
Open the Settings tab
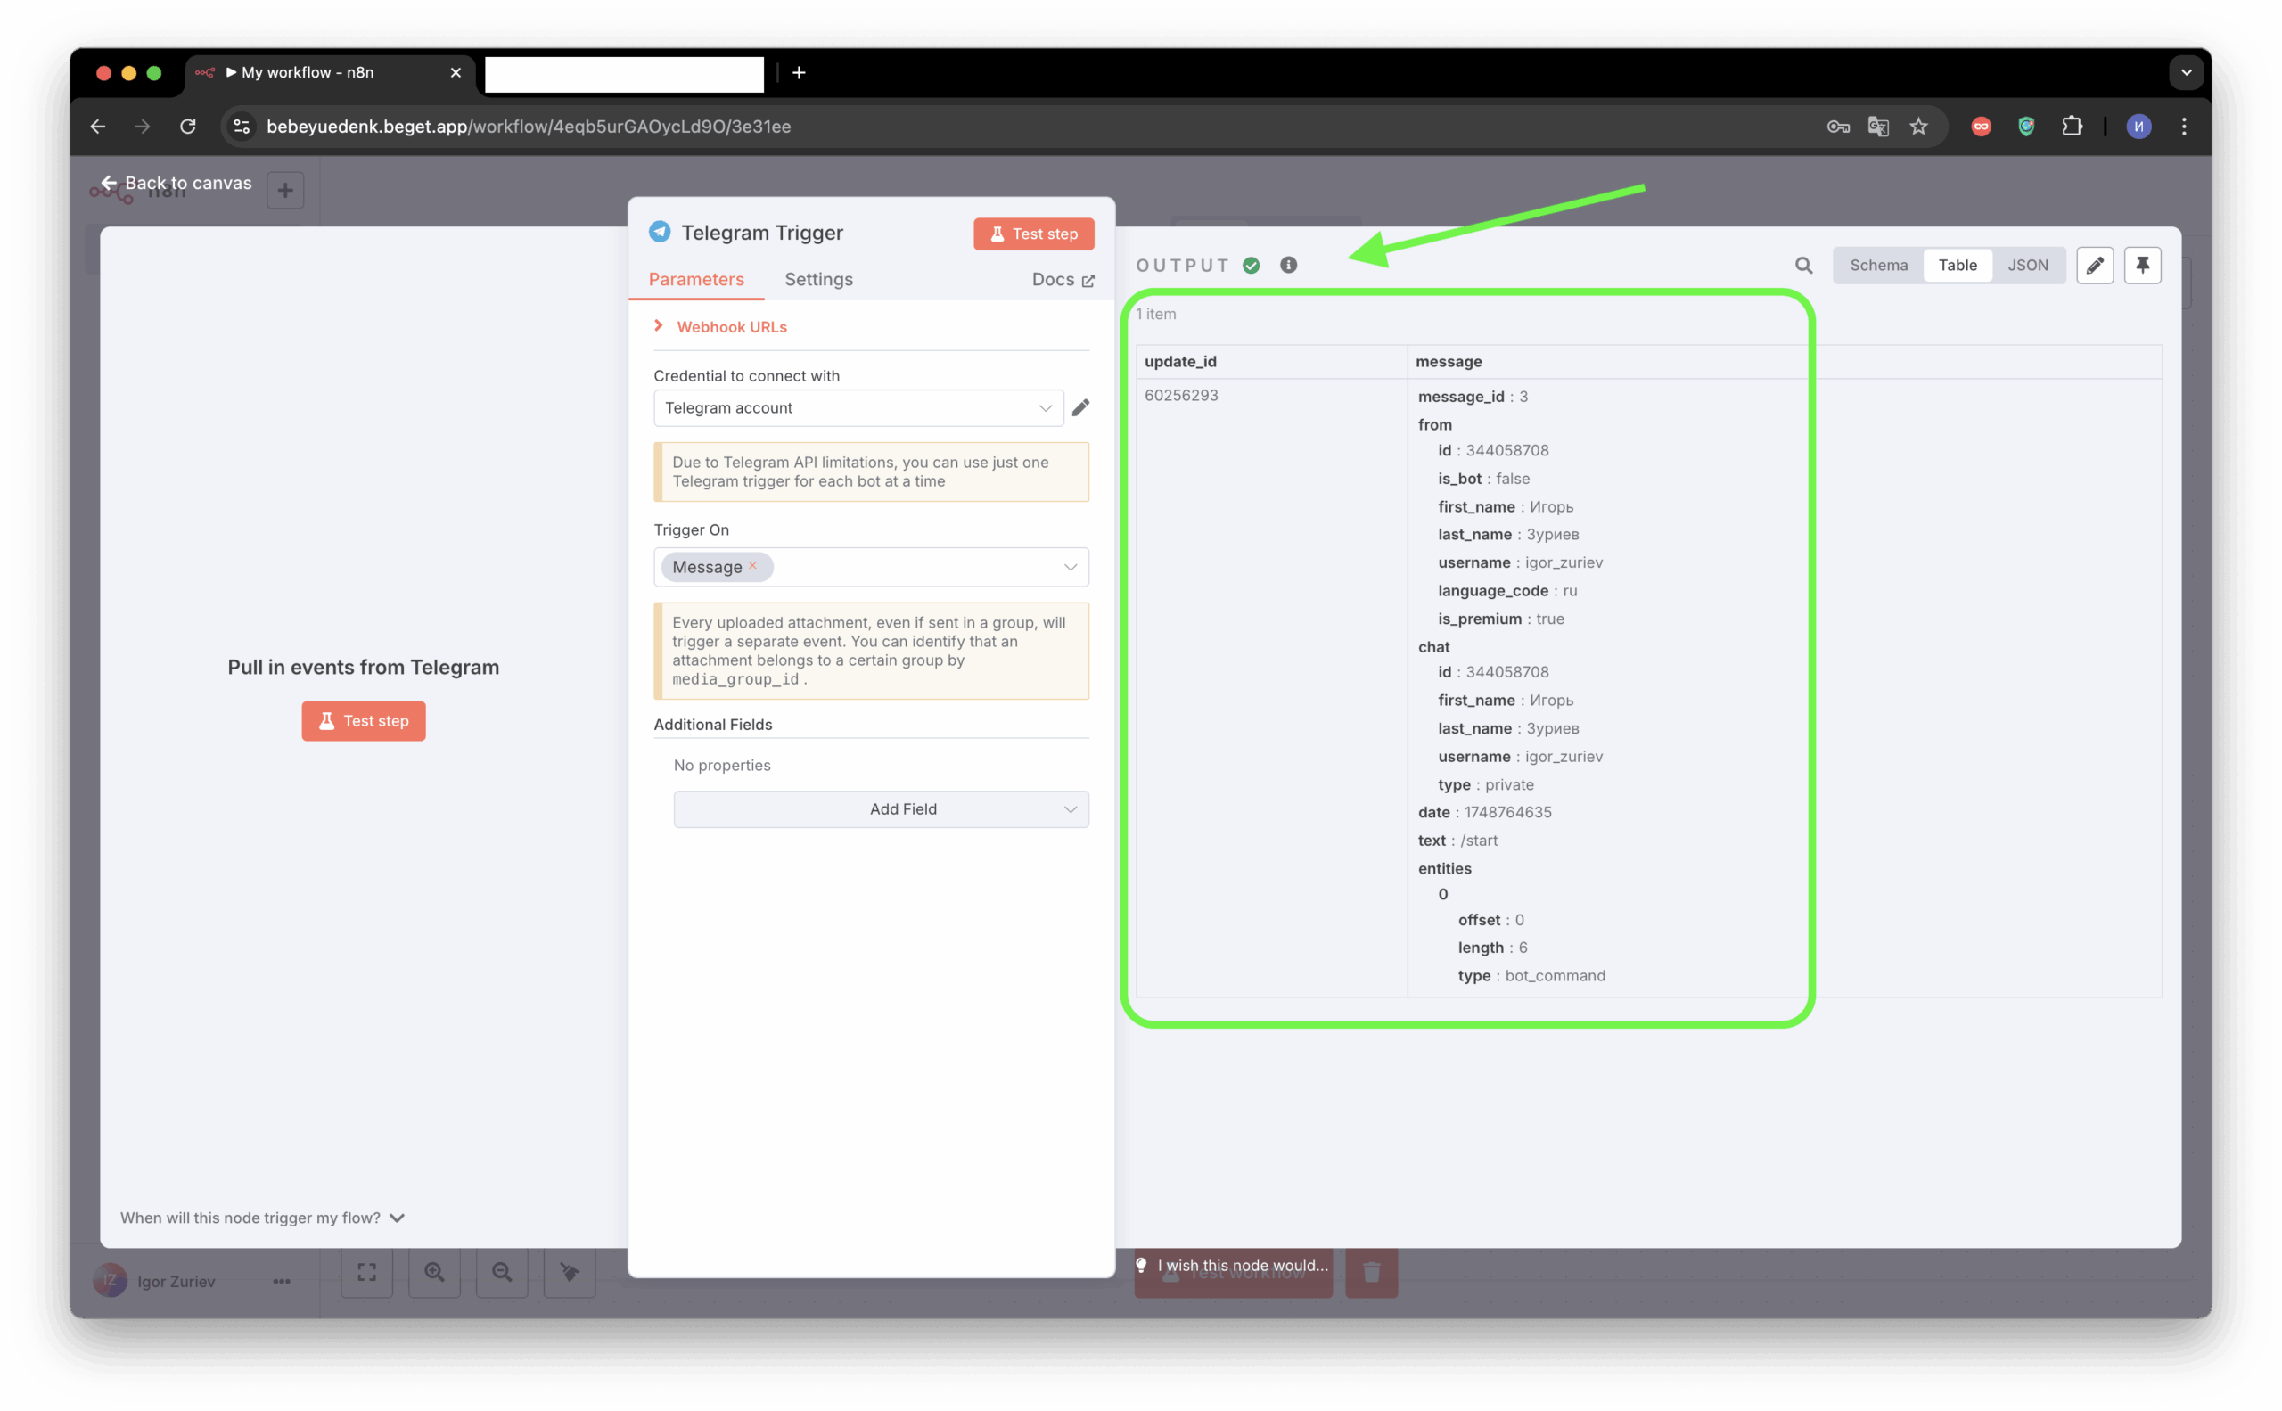pos(817,279)
